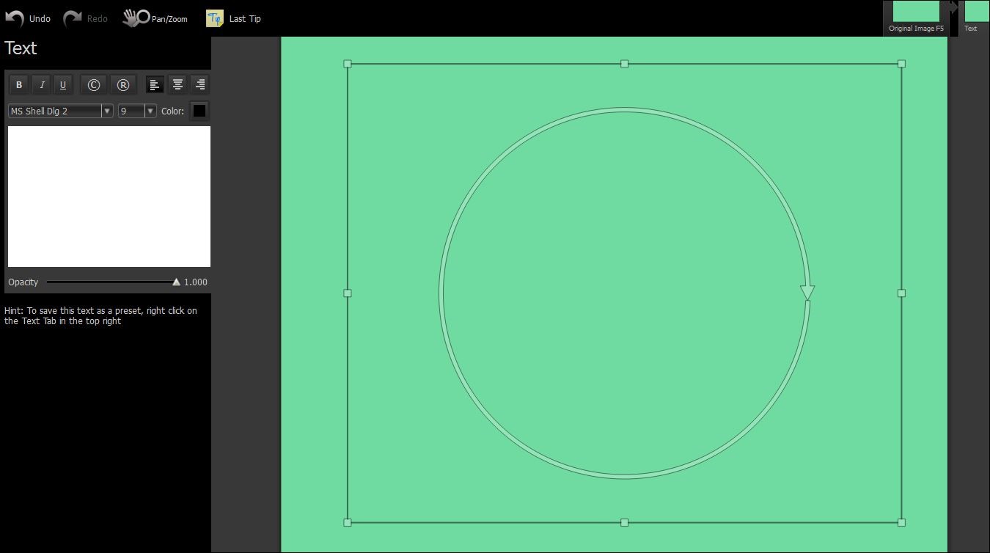The image size is (990, 553).
Task: Insert the copyright symbol
Action: coord(94,85)
